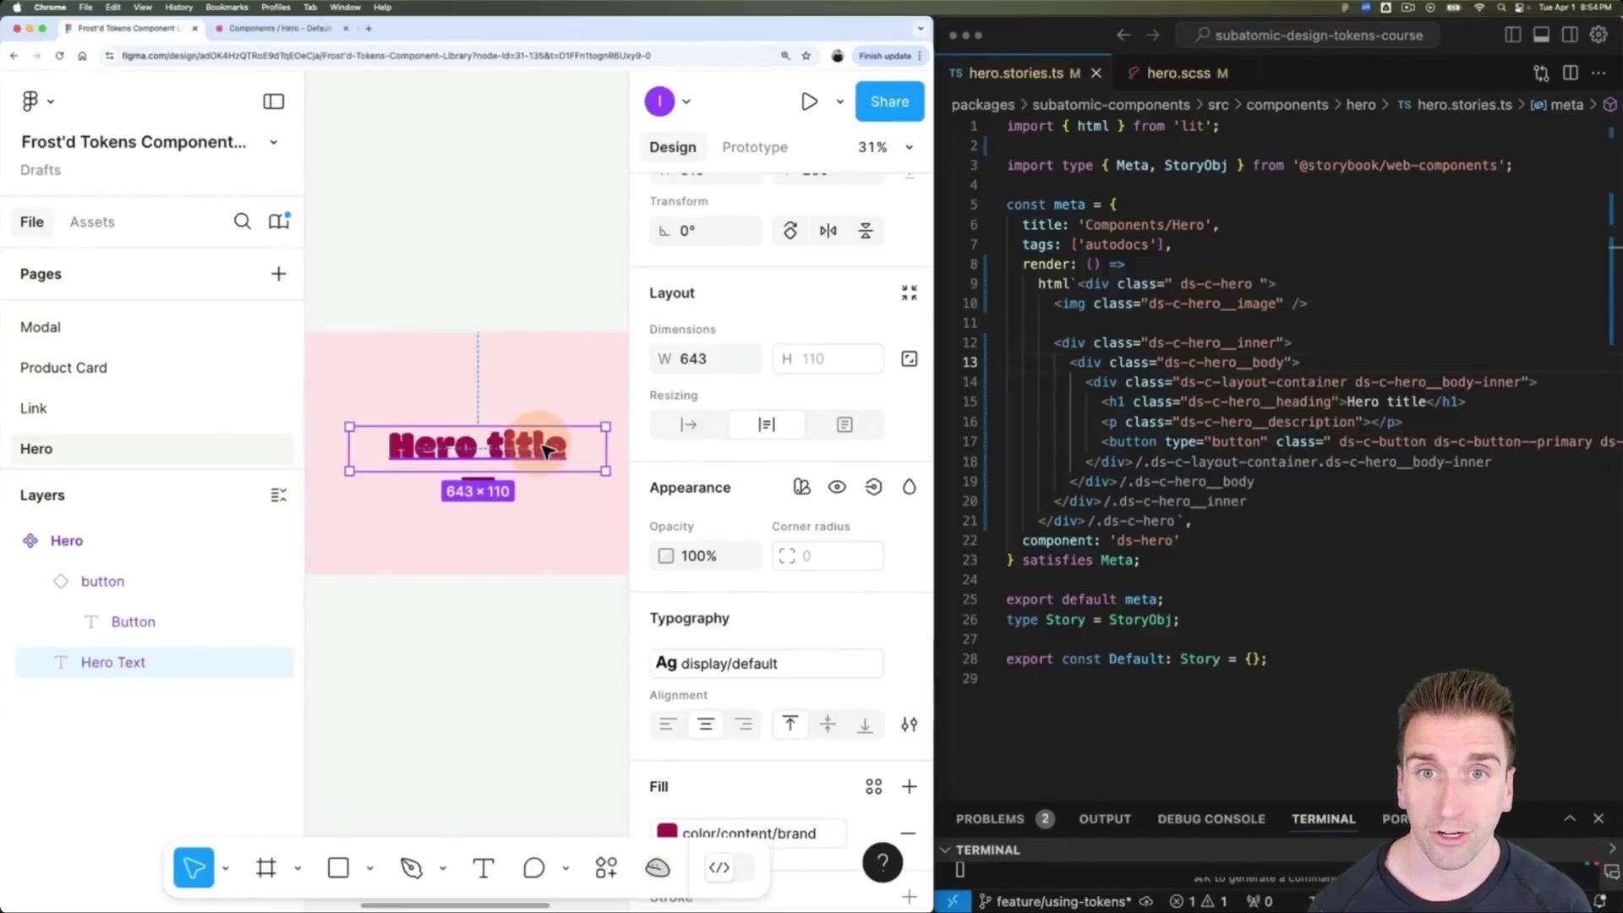Select the Pen tool in bottom toolbar
This screenshot has height=913, width=1623.
412,867
